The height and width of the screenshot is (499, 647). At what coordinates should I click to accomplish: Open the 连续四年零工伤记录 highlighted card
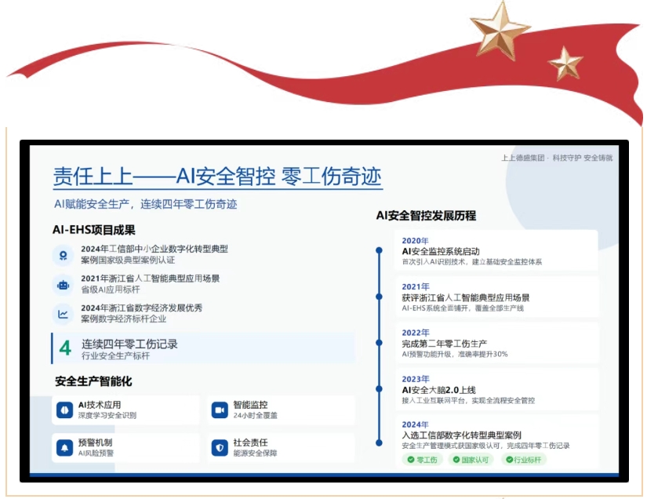(196, 346)
